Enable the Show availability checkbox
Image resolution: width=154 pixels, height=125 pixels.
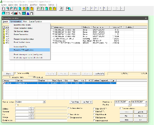16,73
